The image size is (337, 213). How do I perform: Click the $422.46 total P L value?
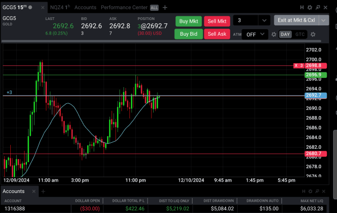click(x=135, y=209)
